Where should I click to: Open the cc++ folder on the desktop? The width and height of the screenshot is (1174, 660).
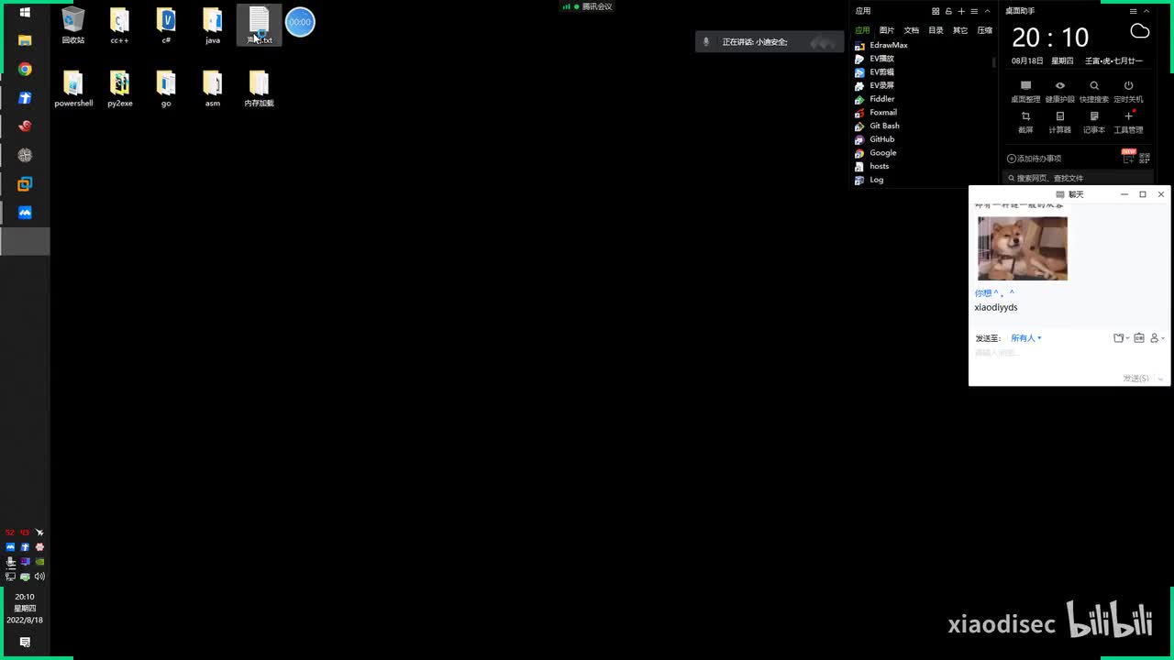point(119,26)
